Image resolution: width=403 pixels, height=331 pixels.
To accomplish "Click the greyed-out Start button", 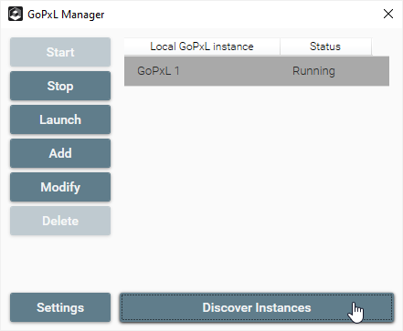I will (x=60, y=52).
